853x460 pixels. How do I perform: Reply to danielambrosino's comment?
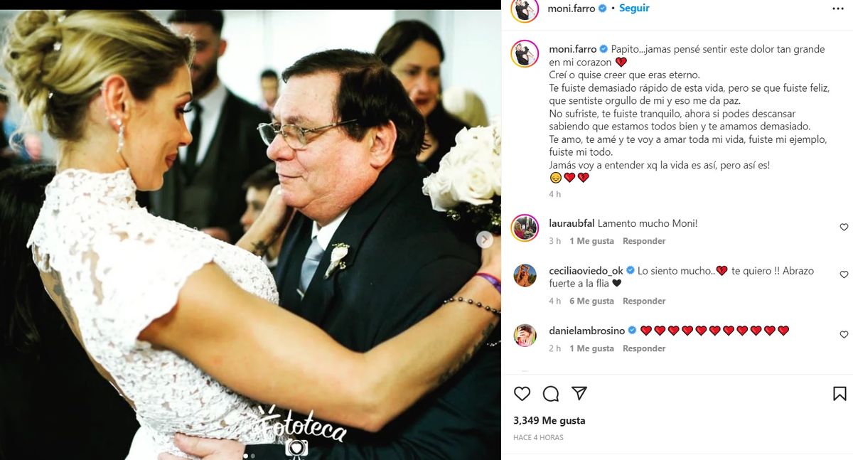644,348
